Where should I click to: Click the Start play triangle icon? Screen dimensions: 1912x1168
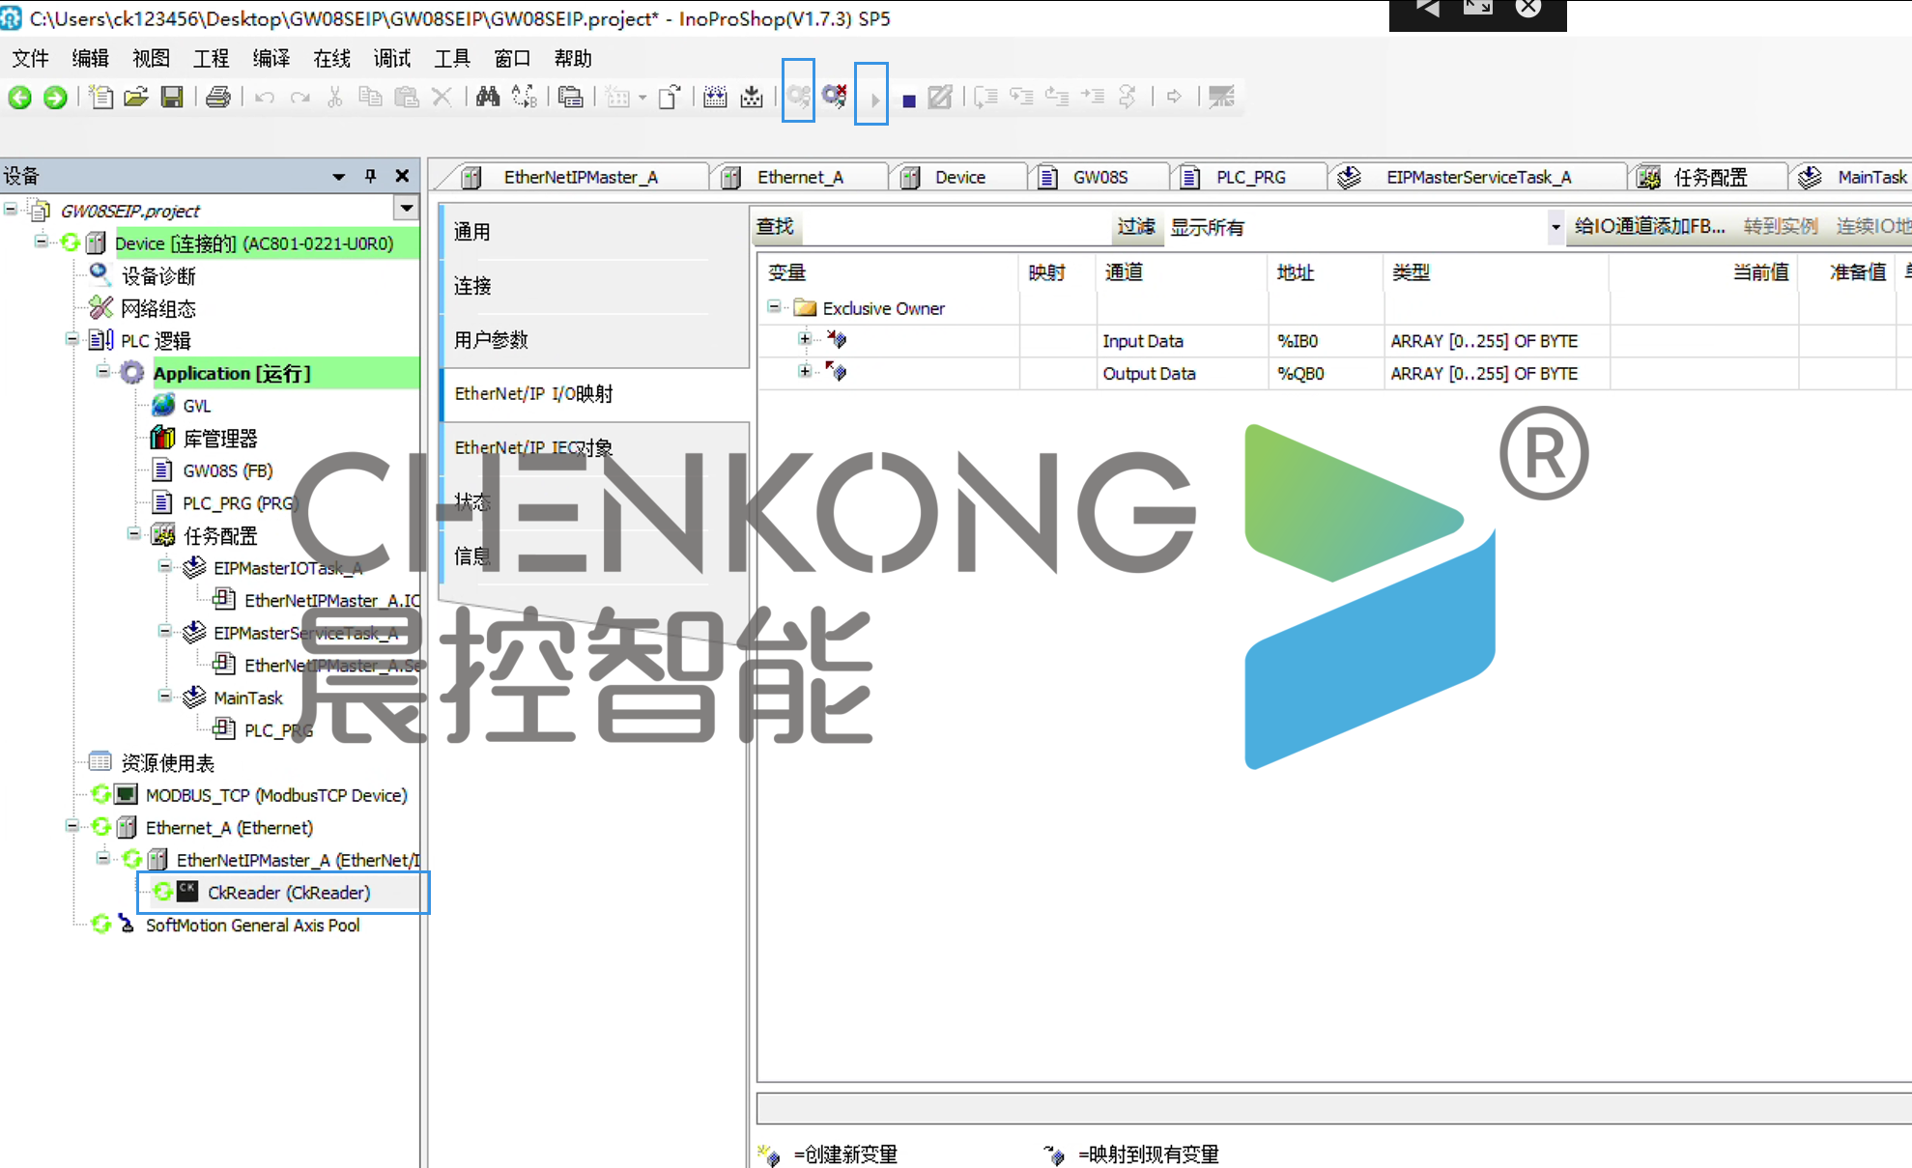click(x=874, y=100)
